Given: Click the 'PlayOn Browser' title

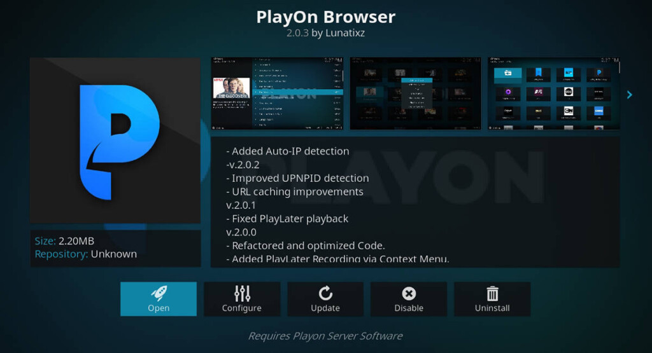Looking at the screenshot, I should coord(325,17).
